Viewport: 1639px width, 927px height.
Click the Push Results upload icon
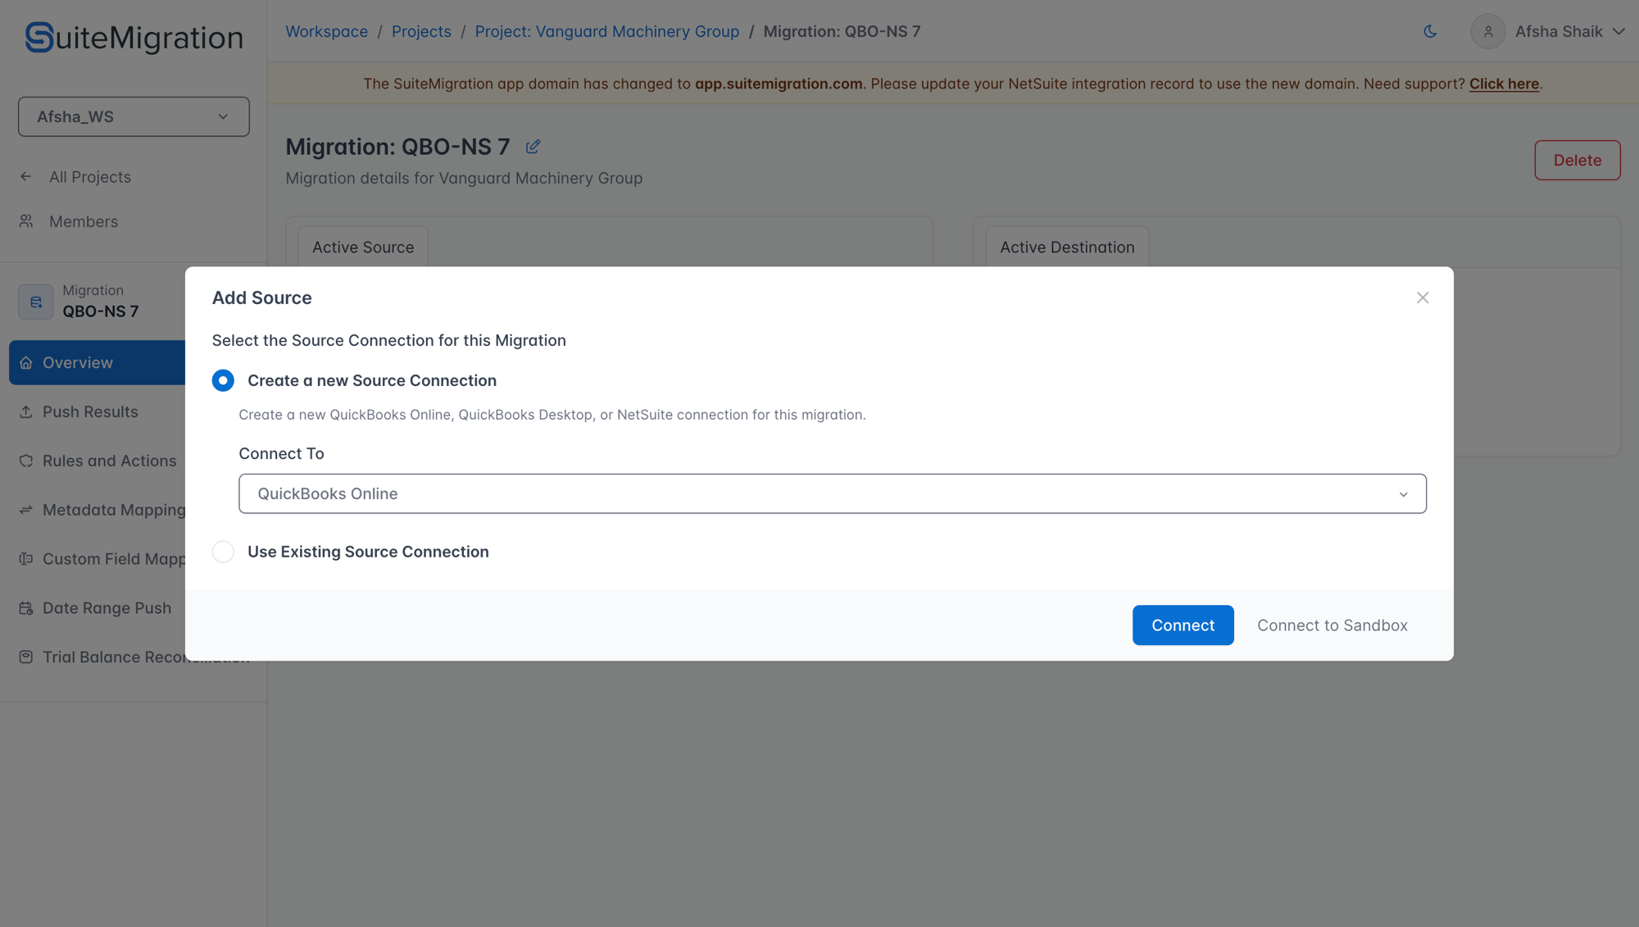[26, 411]
